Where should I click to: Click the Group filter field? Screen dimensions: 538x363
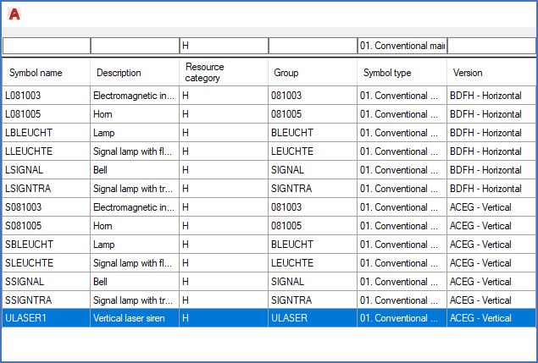[313, 46]
